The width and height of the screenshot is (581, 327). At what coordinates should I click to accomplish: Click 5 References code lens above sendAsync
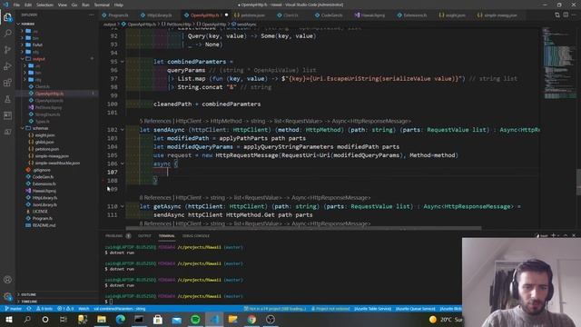tap(155, 121)
